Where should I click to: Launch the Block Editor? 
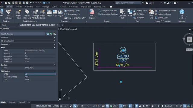tap(43, 14)
